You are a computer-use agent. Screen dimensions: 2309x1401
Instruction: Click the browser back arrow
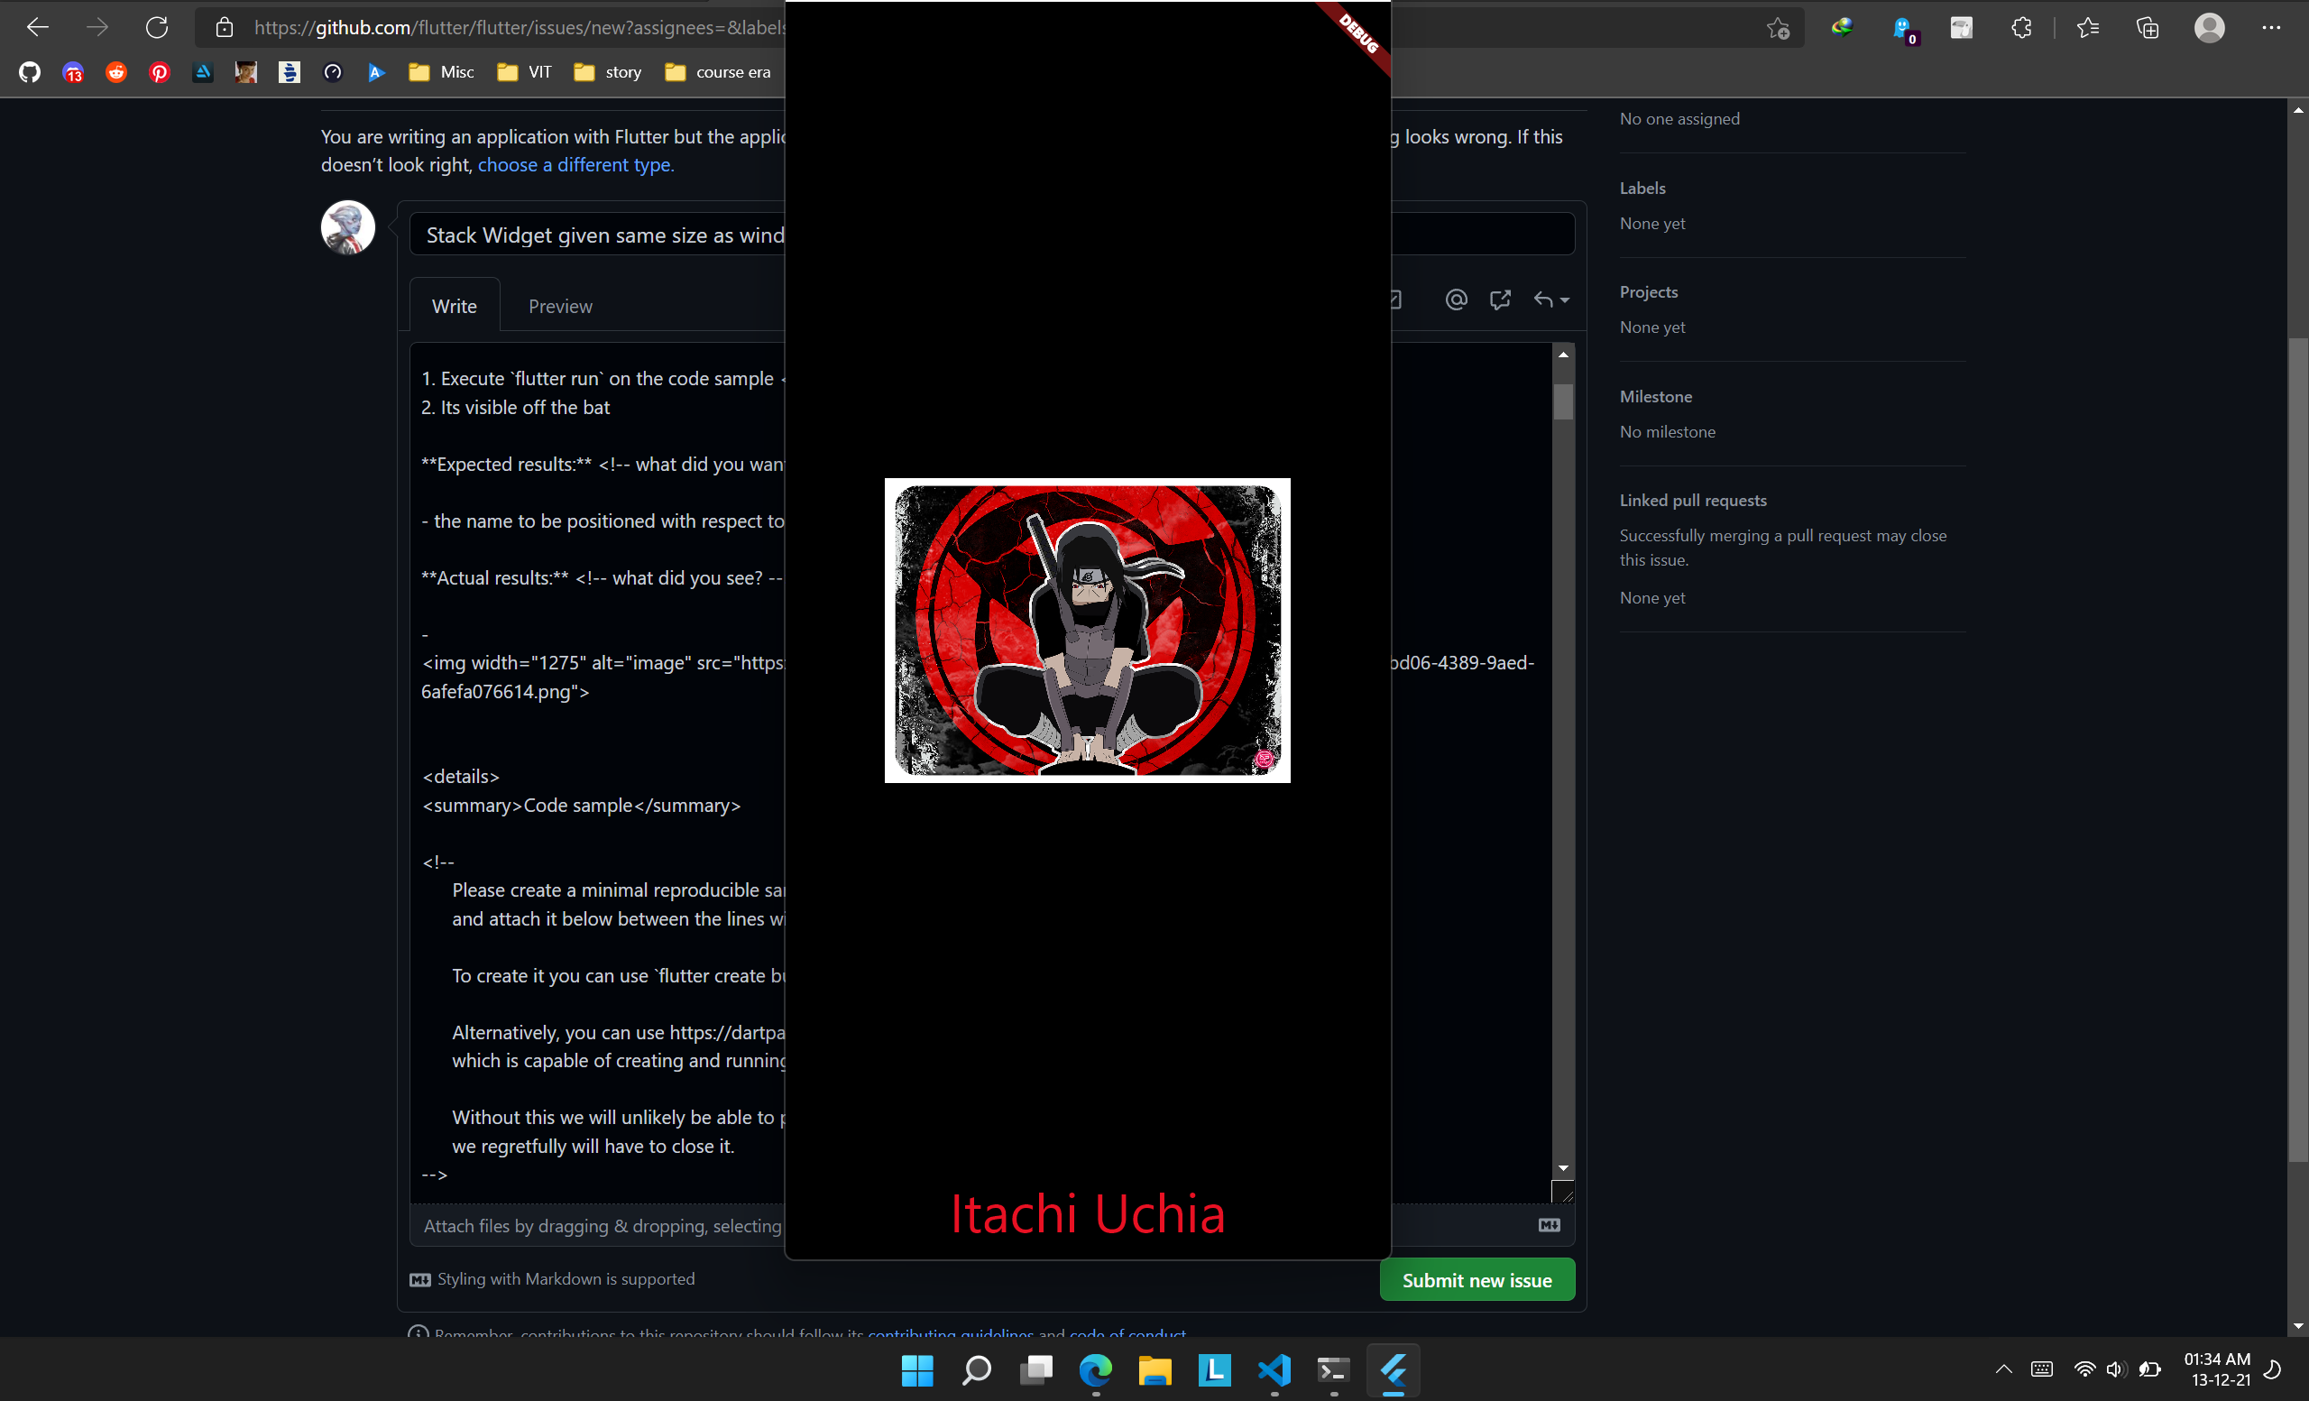point(38,27)
